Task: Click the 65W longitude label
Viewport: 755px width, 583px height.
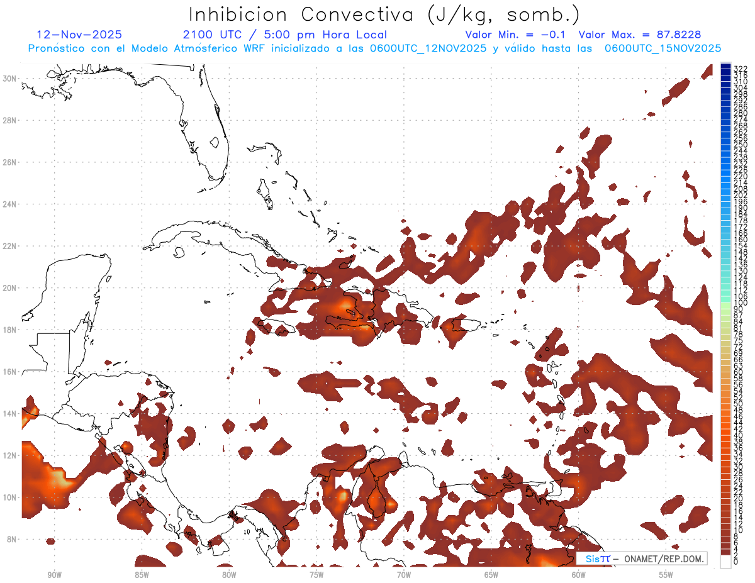Action: [491, 575]
